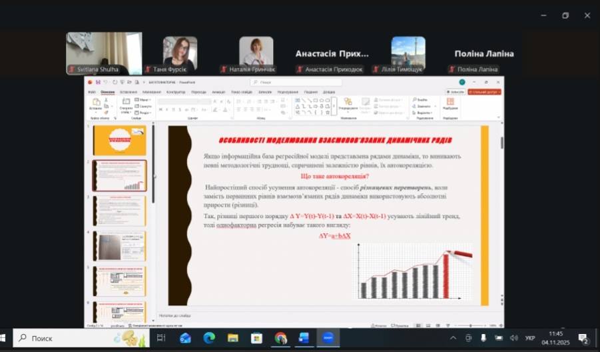Click the orange Share button

coord(484,92)
